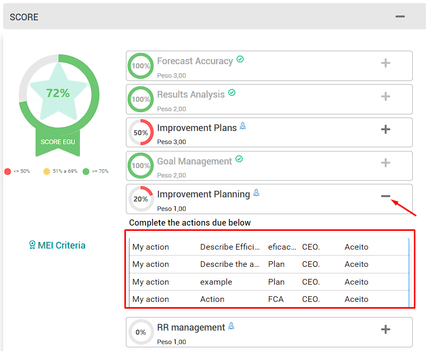
Task: Click the red 50% progress ring
Action: coord(141,133)
